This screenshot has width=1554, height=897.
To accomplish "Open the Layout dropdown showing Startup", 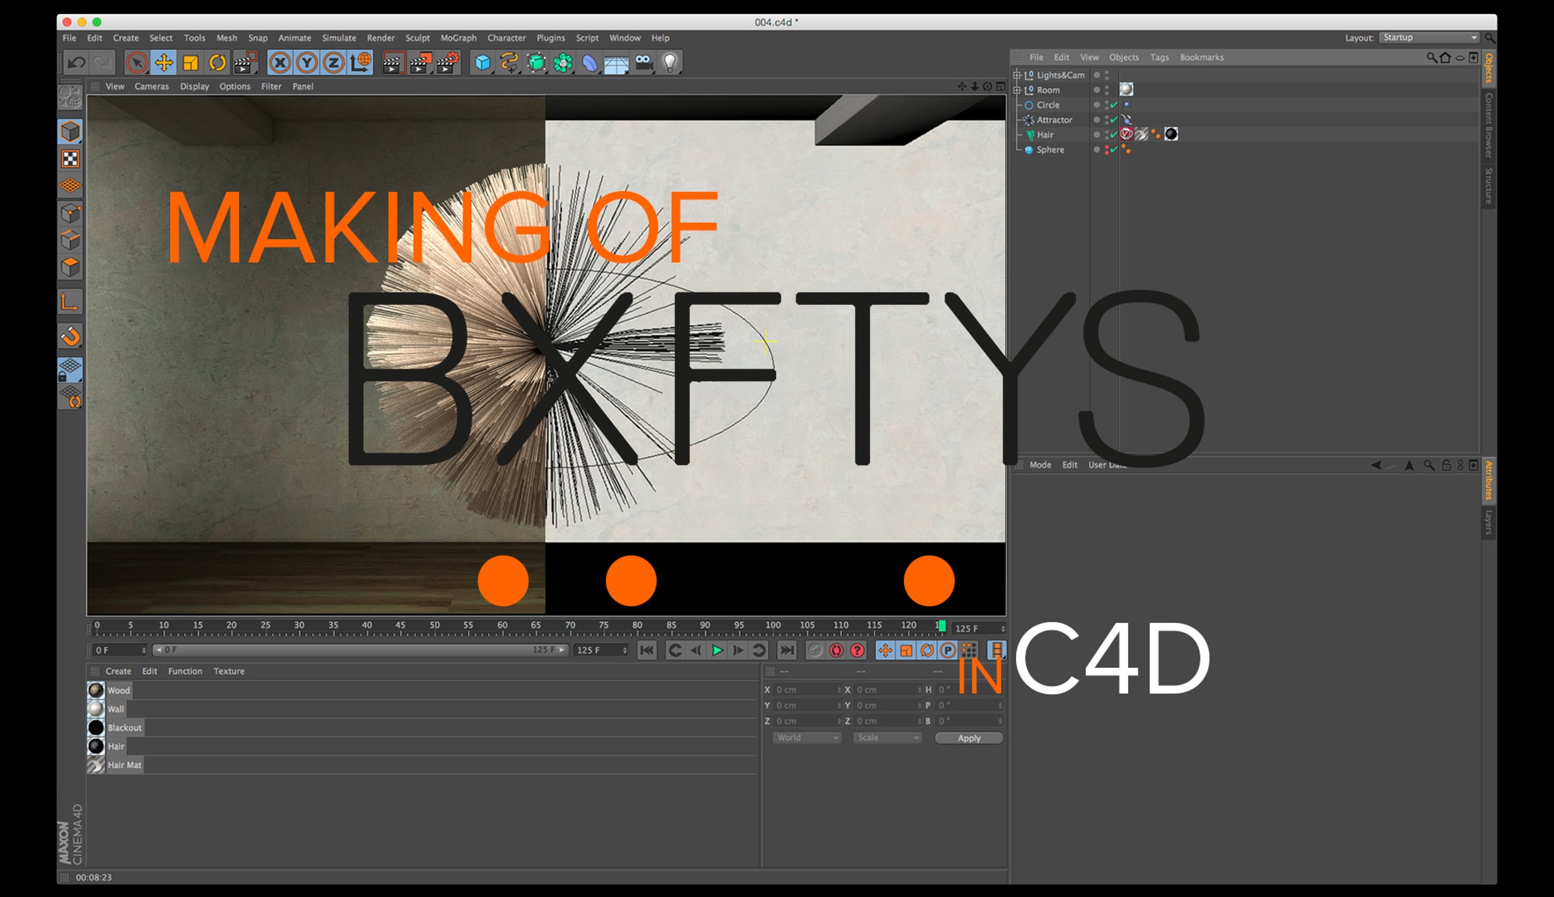I will coord(1430,38).
